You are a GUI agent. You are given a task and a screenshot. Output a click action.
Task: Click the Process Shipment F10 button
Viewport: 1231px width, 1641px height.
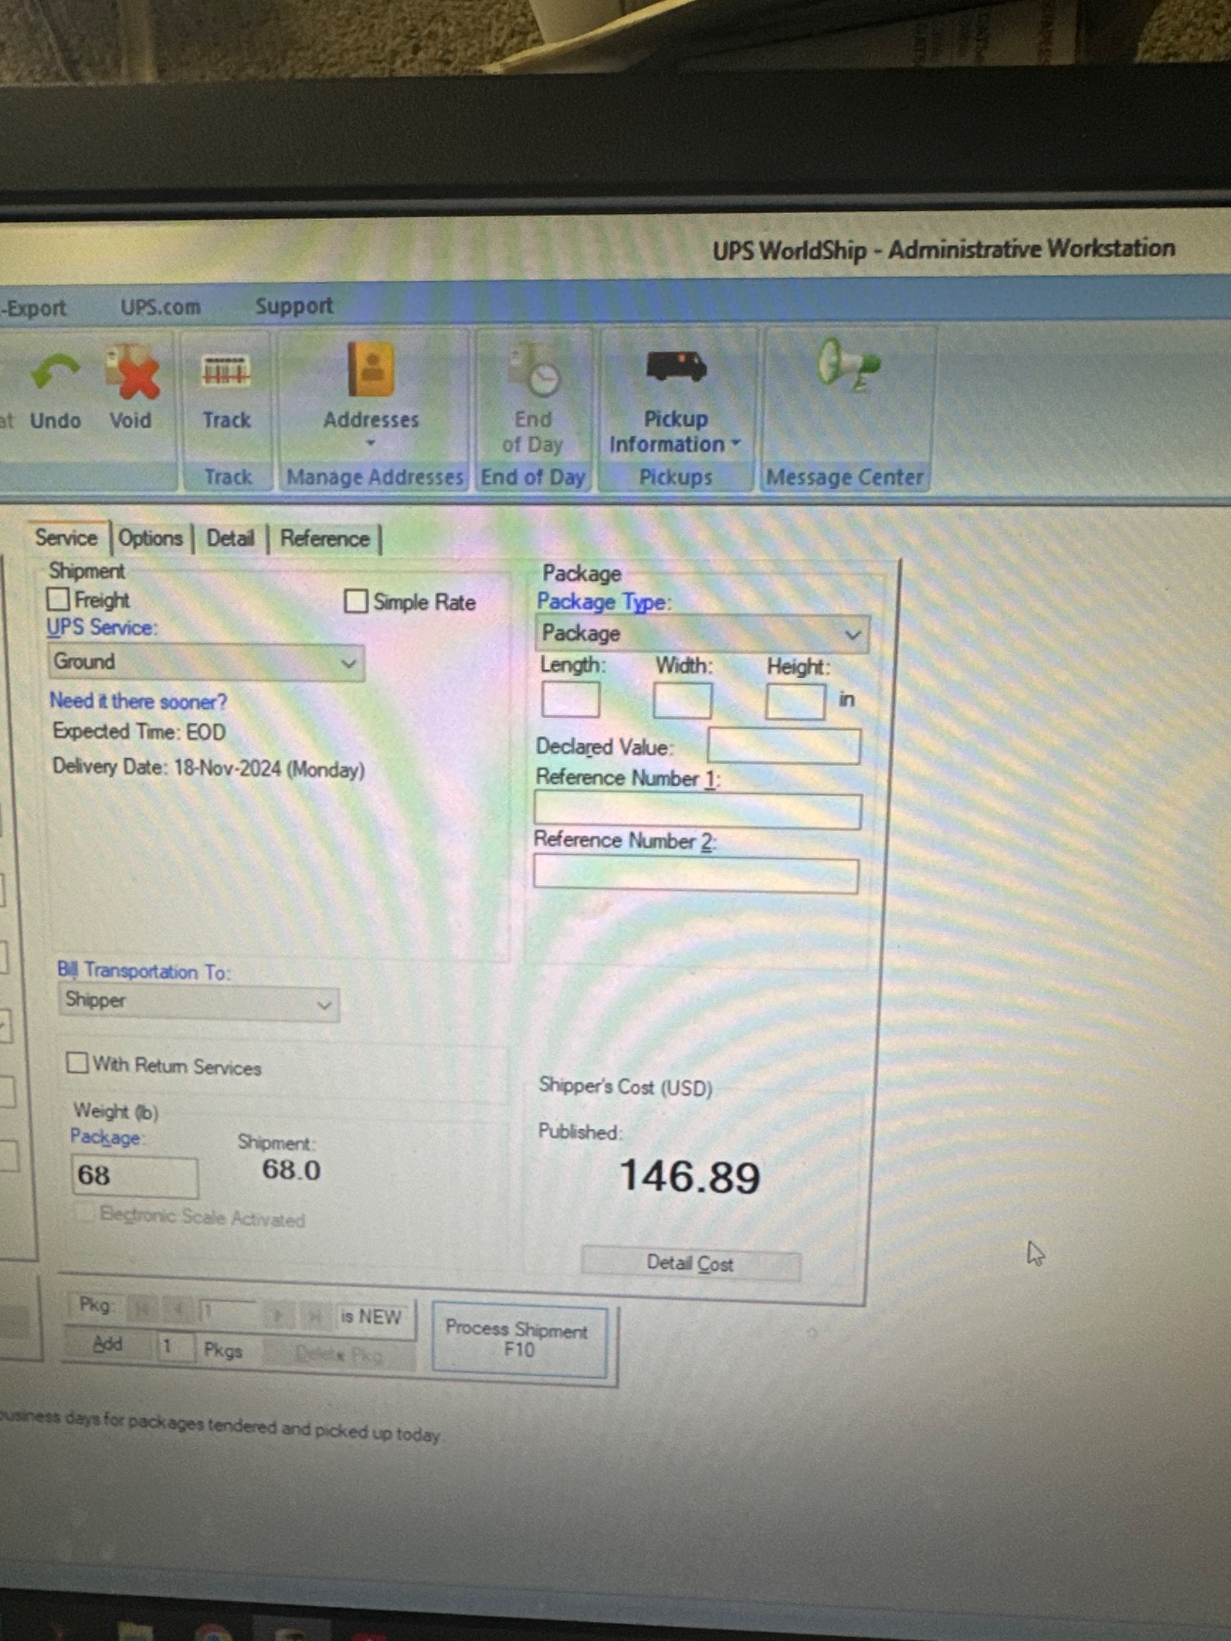519,1340
